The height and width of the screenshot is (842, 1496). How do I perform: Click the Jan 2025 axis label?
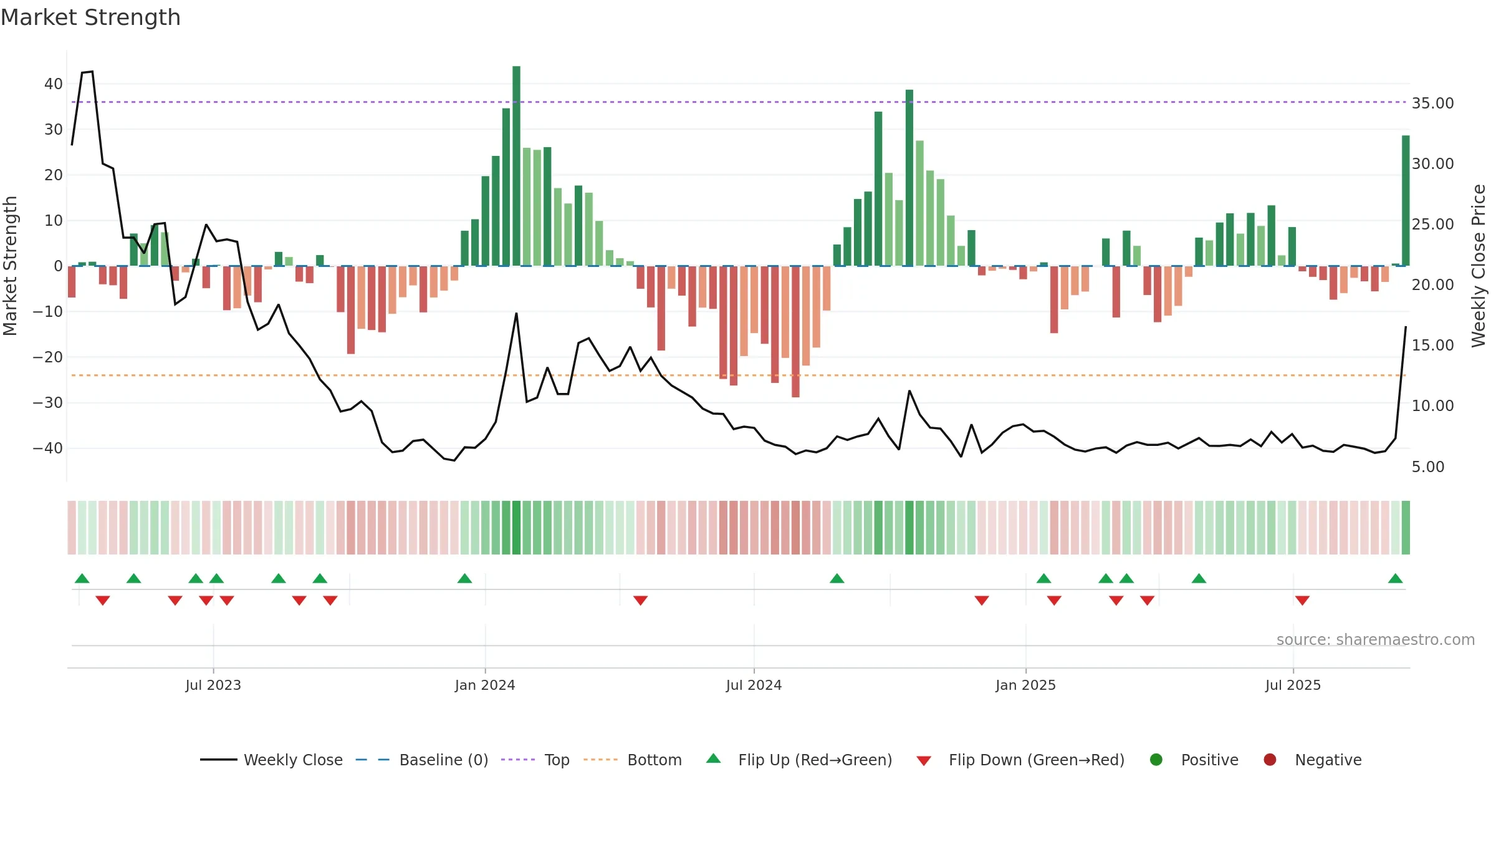point(1025,685)
